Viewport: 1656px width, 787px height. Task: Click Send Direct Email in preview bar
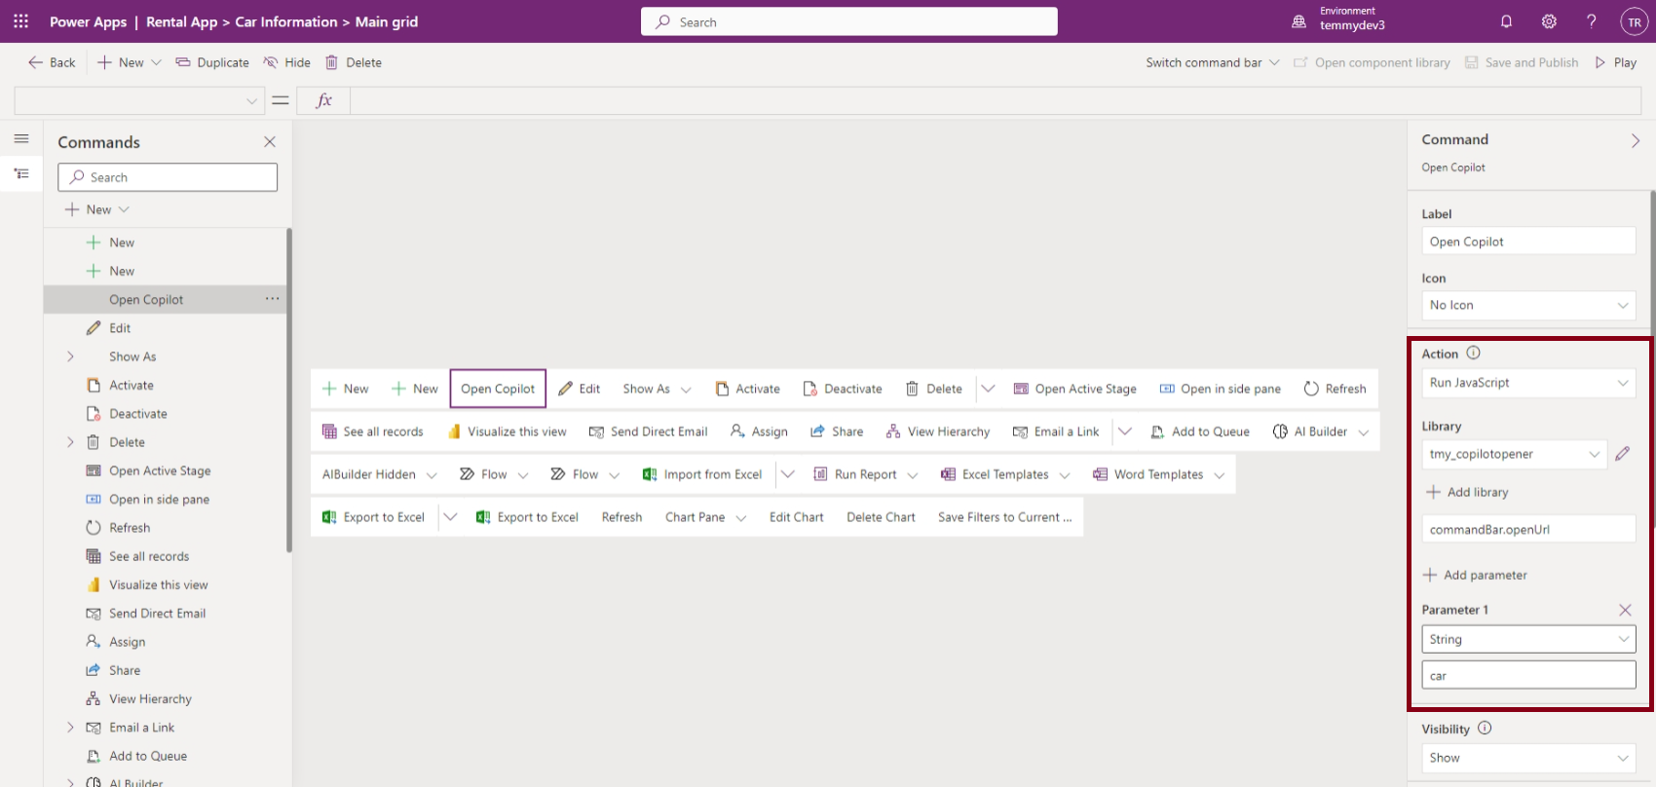click(648, 431)
